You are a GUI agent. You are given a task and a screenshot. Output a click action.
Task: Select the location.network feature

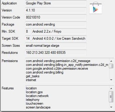coord(37,96)
